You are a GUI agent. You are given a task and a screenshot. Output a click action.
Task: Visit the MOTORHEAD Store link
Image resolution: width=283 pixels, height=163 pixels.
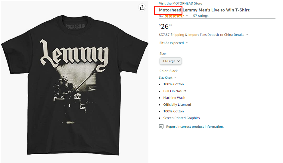coord(180,3)
